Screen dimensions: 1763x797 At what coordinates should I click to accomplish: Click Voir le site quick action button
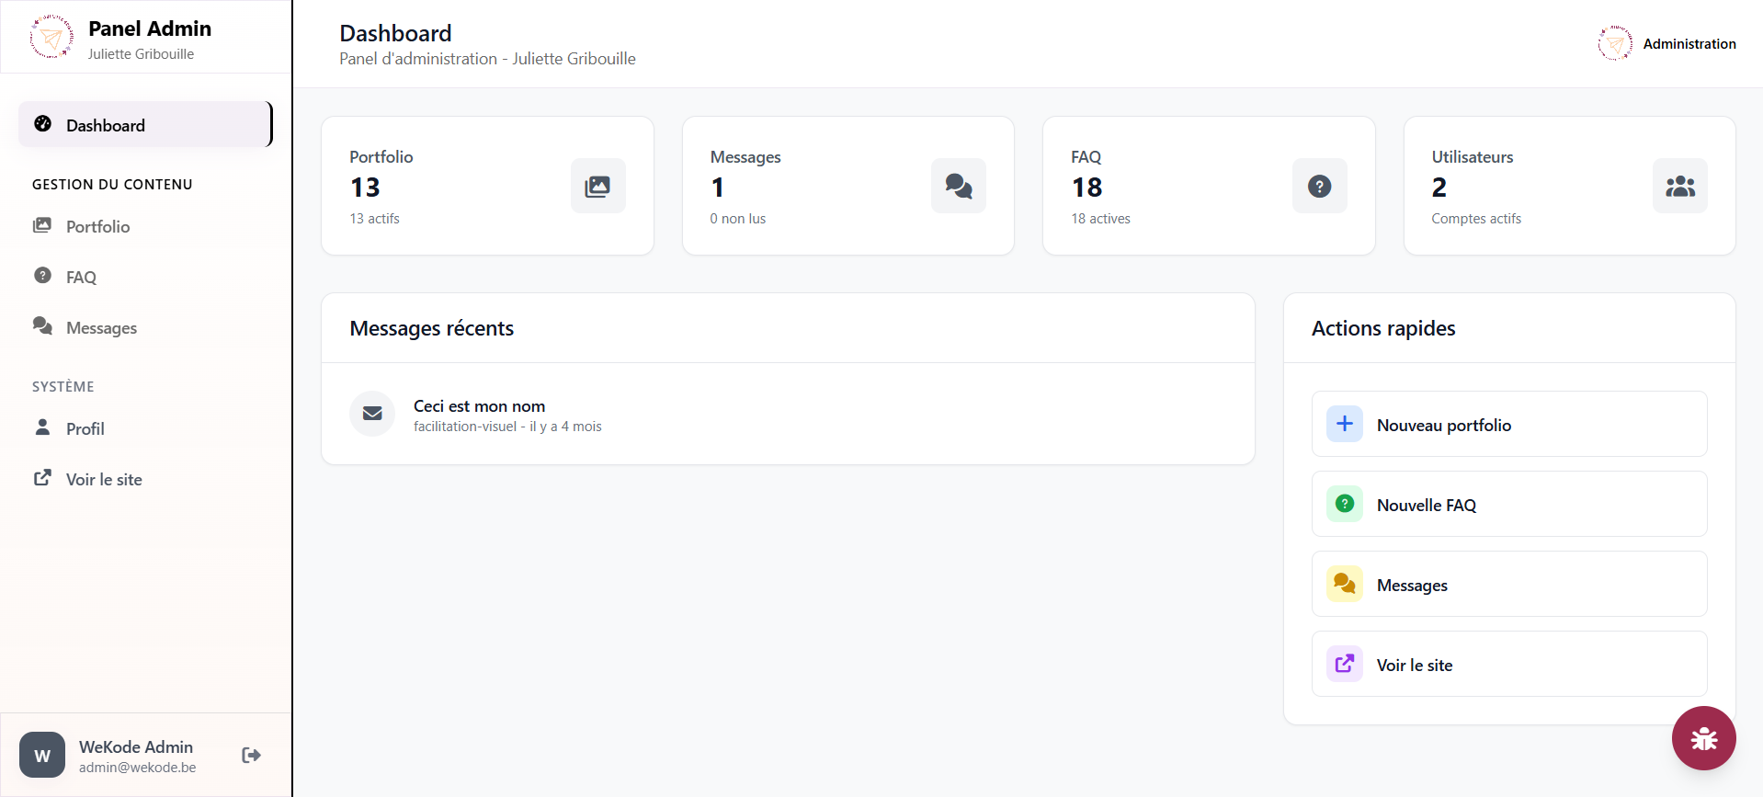tap(1508, 665)
